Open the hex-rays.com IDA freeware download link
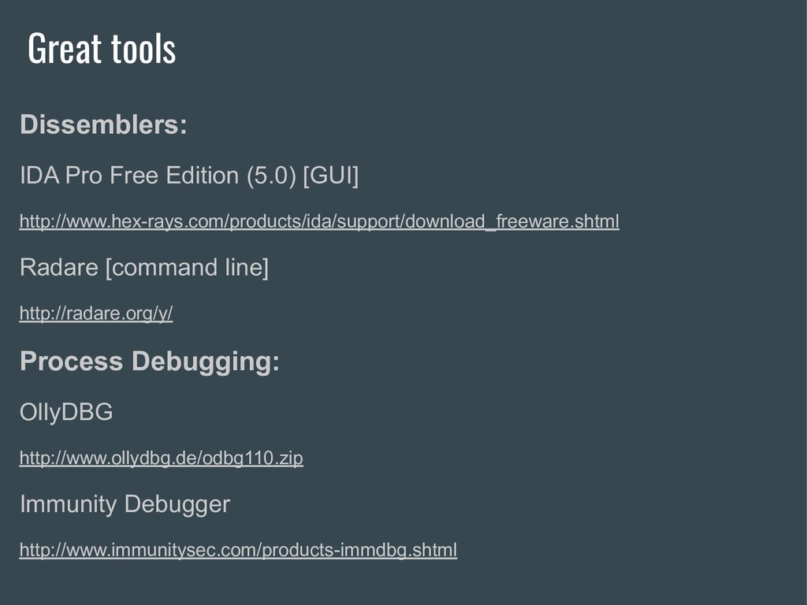This screenshot has height=605, width=807. [319, 221]
